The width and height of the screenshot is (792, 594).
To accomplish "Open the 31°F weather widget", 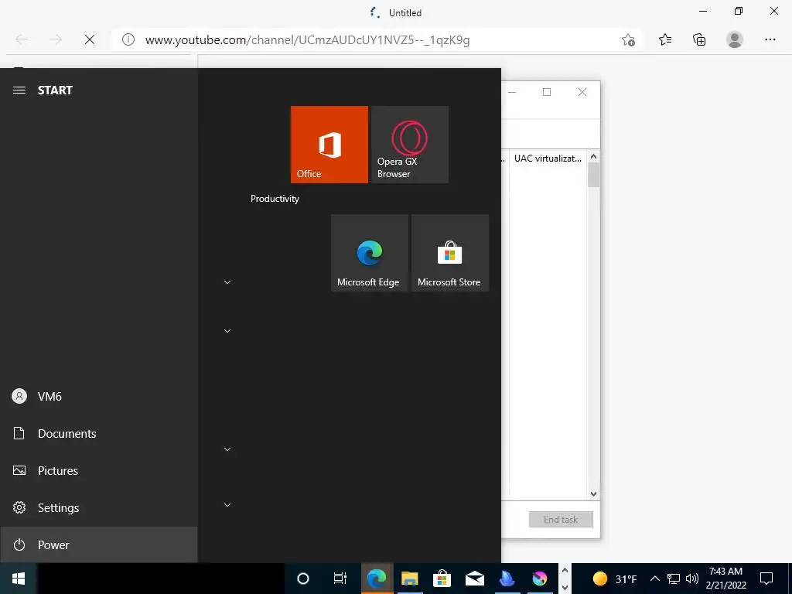I will (613, 579).
